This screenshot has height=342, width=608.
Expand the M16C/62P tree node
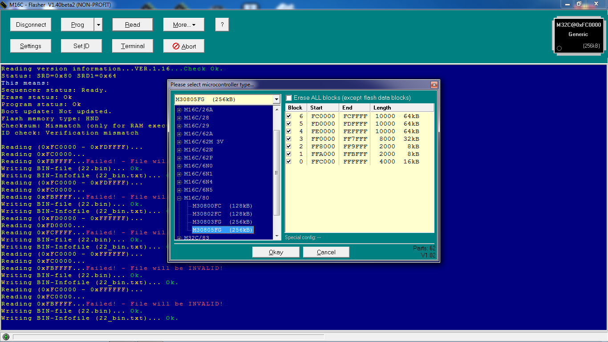click(179, 158)
